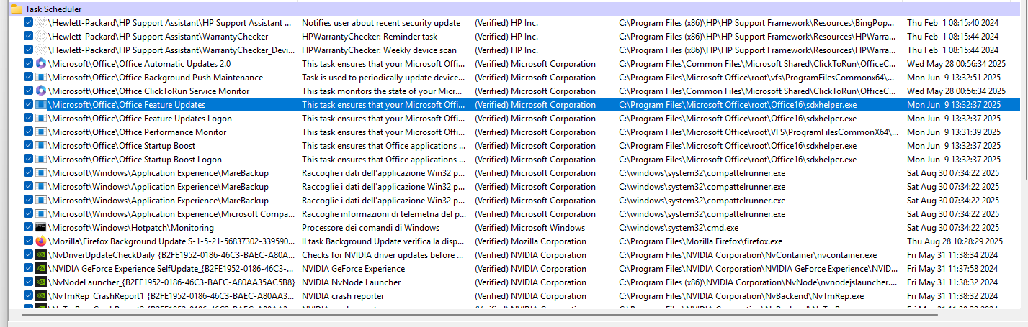Toggle the NvNodeLauncher checkbox

click(28, 282)
